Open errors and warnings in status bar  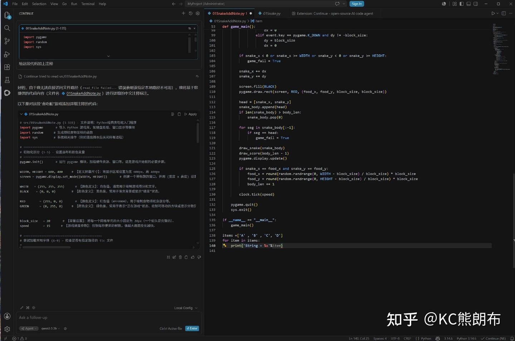tap(20, 338)
